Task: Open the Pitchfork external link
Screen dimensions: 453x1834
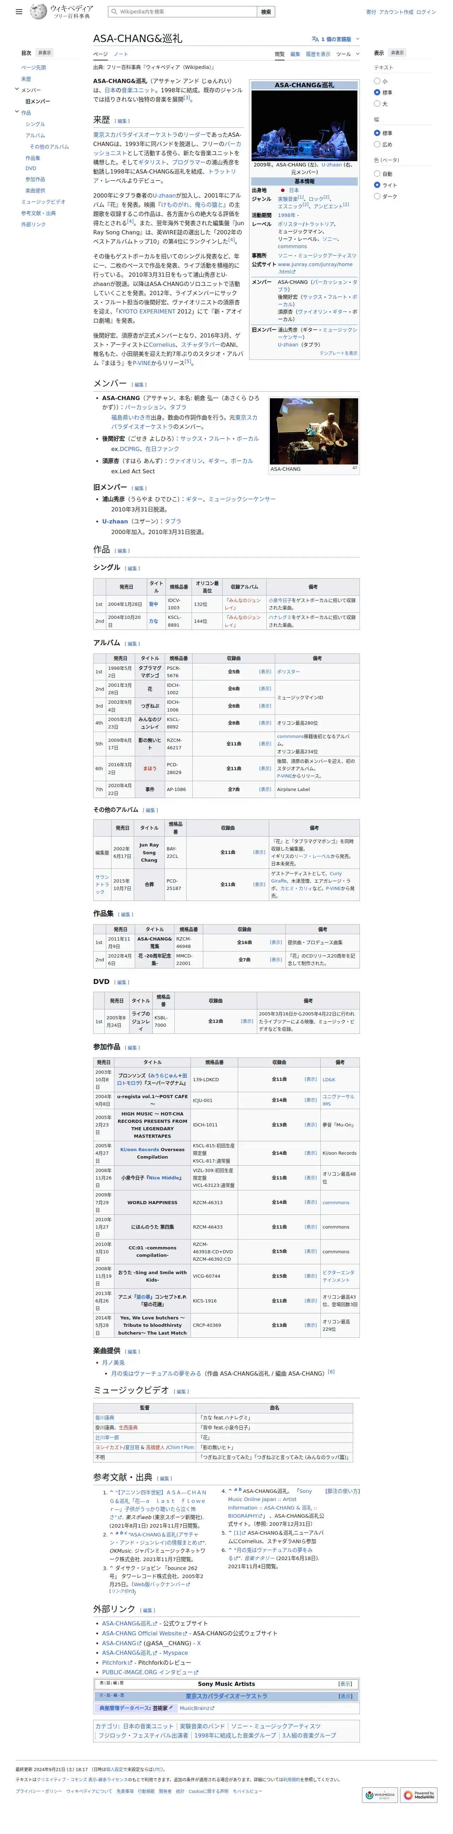Action: click(117, 1663)
